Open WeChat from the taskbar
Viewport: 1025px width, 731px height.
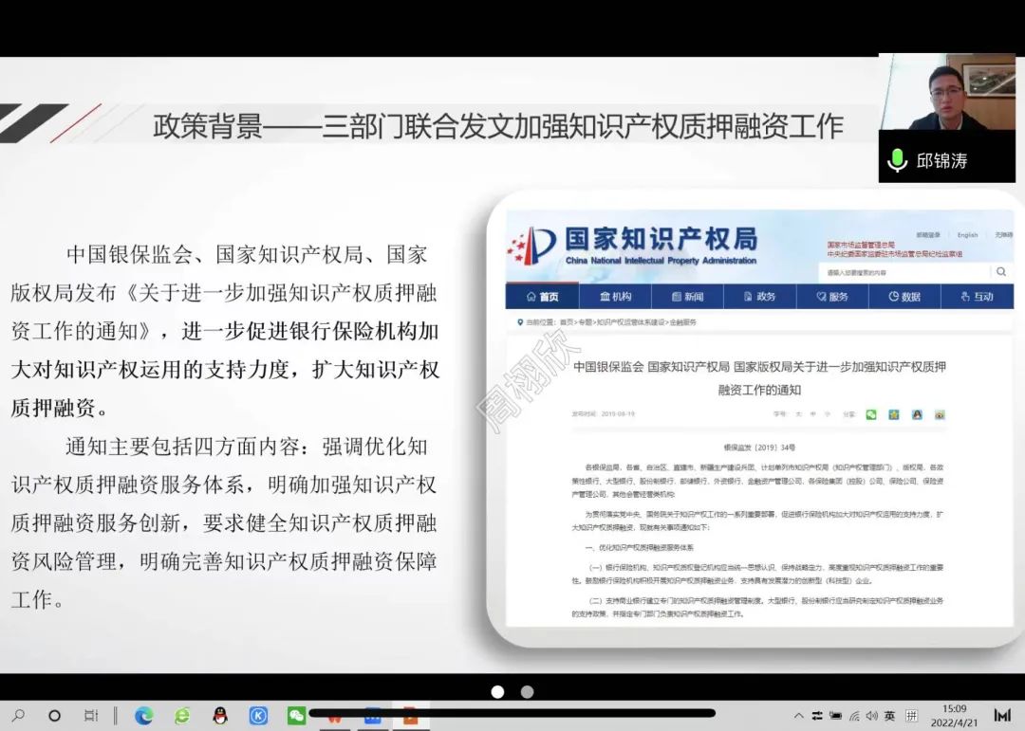click(x=296, y=716)
